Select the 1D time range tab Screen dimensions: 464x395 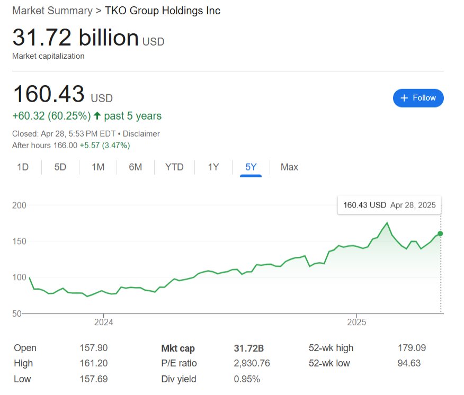point(23,167)
